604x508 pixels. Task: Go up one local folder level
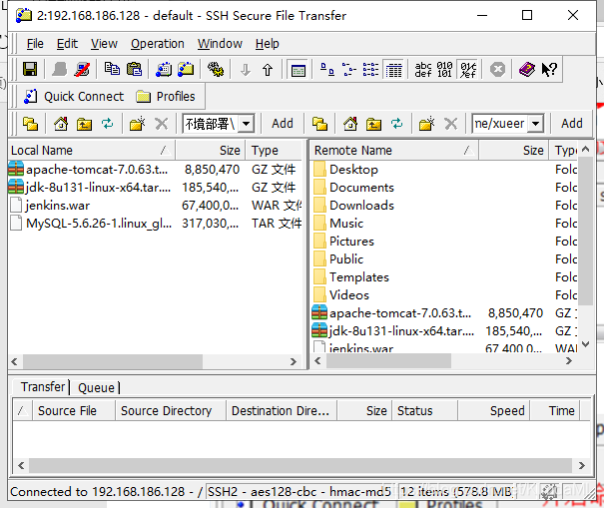pyautogui.click(x=84, y=124)
